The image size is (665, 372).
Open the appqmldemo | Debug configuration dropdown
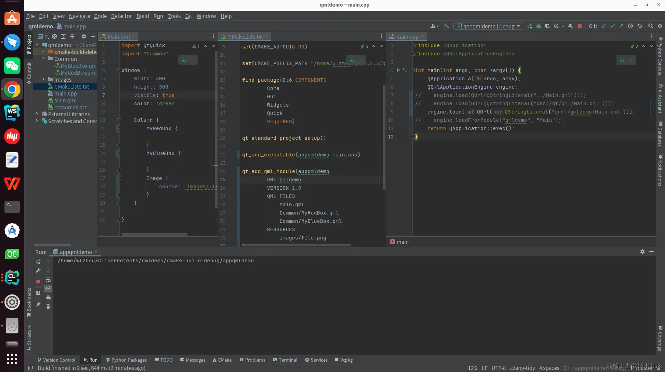(488, 26)
